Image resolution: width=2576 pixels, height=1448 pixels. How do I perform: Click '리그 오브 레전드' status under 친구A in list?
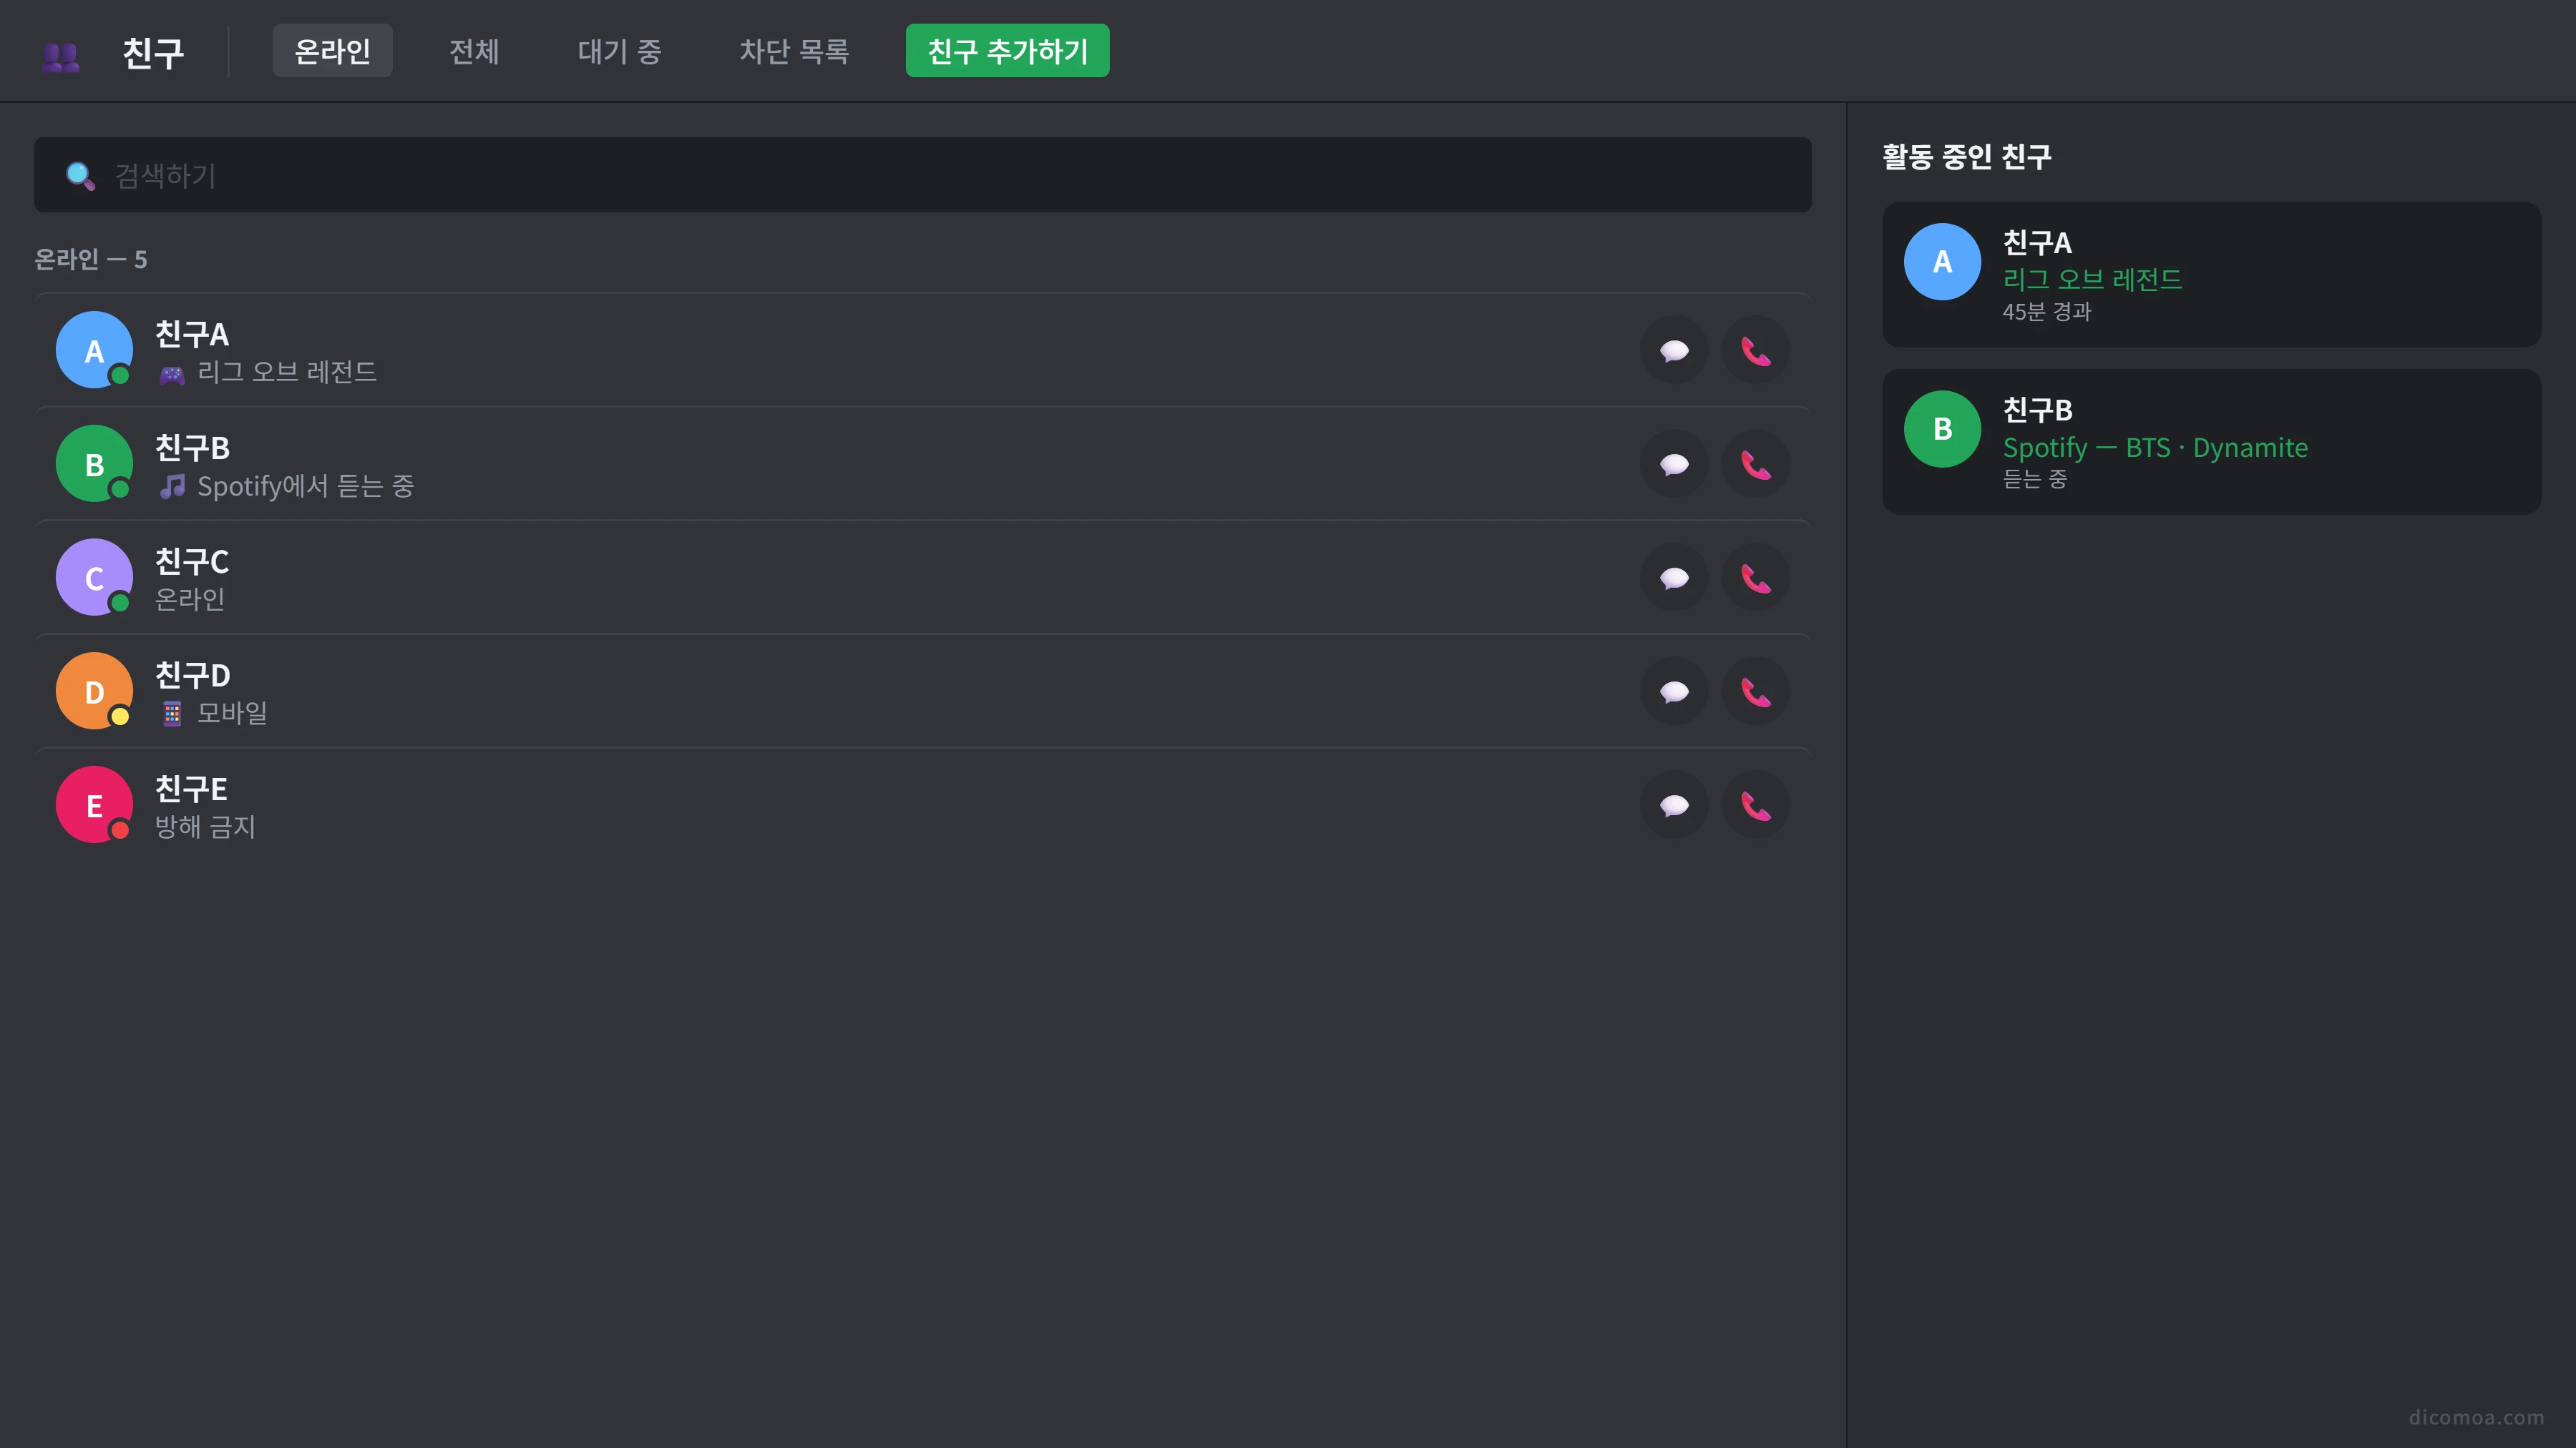pos(287,373)
